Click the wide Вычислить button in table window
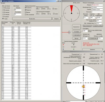 pos(32,19)
